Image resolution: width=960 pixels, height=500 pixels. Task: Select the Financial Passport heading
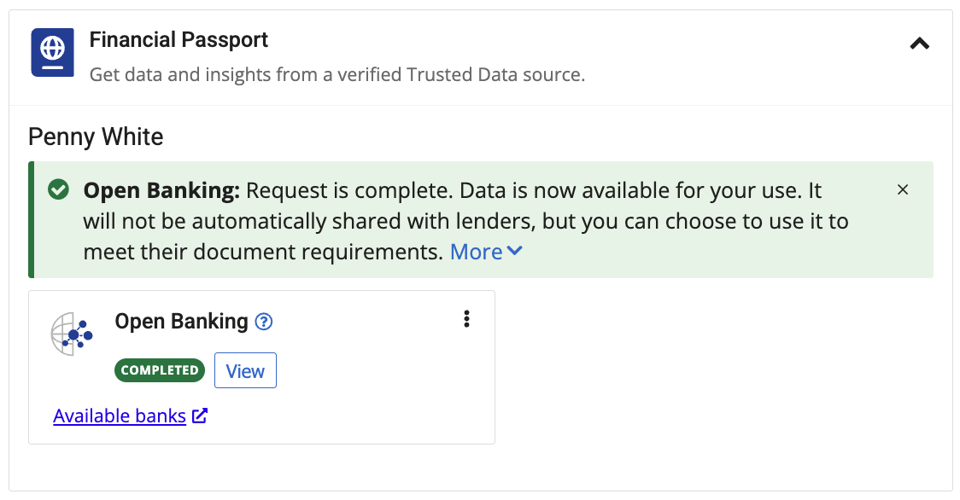click(x=179, y=40)
